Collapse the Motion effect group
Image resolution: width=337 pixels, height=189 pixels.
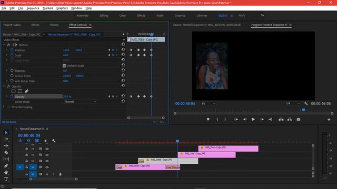(x=4, y=45)
